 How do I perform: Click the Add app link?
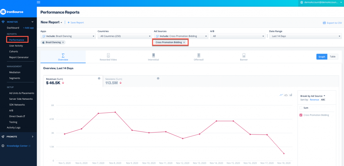(28, 28)
